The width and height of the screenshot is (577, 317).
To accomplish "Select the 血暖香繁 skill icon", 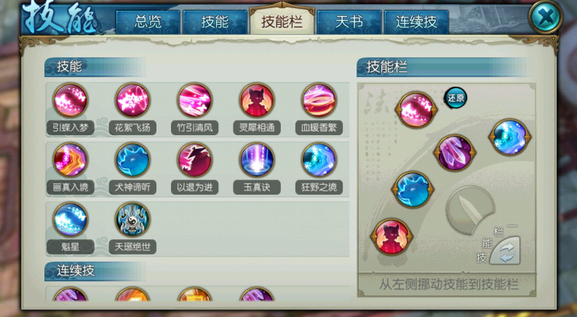I will pyautogui.click(x=319, y=100).
